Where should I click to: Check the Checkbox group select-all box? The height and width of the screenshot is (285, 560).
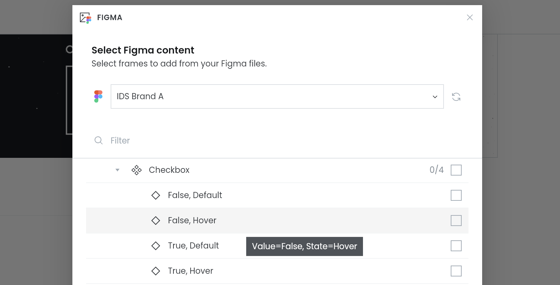456,170
